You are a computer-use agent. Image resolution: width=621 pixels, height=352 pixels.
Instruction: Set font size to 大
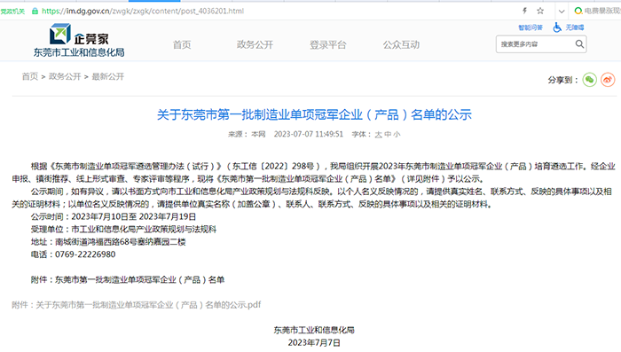coord(378,135)
